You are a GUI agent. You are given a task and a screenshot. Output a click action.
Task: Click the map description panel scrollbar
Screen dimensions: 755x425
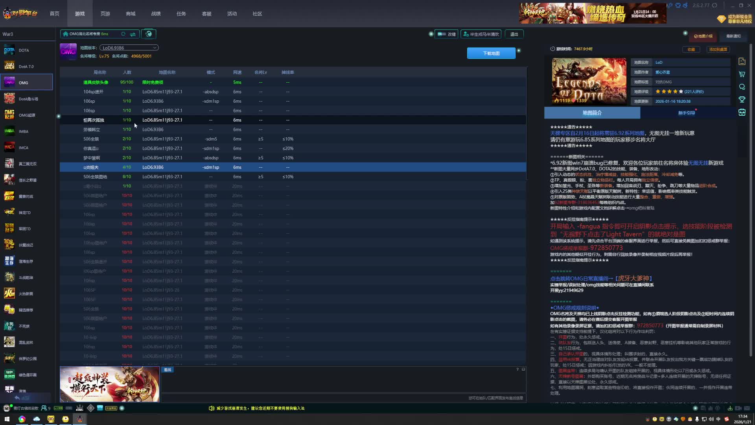point(751,197)
